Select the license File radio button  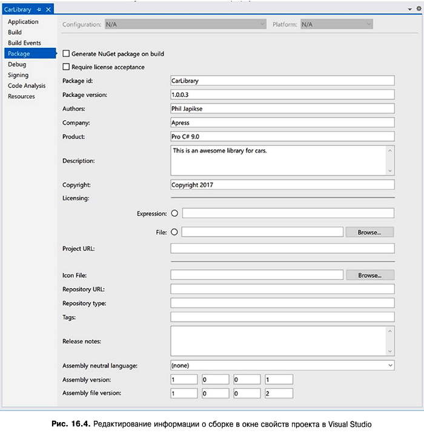click(x=174, y=231)
